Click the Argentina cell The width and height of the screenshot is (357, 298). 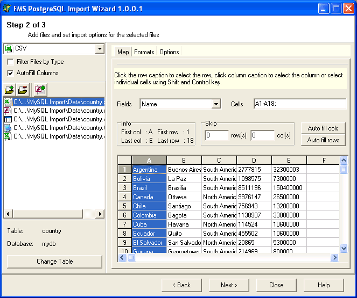click(x=149, y=170)
